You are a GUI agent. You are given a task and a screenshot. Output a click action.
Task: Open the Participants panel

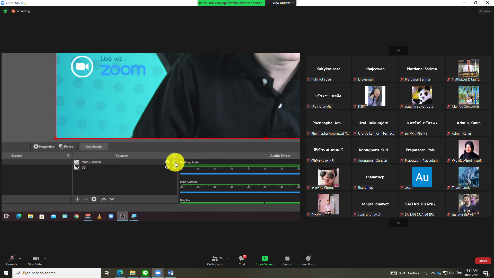215,260
